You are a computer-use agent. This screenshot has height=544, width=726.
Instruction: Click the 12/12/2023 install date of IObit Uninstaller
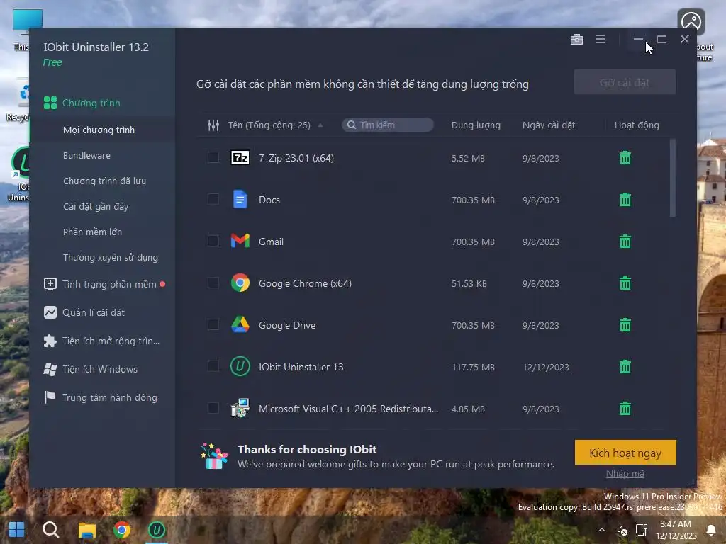tap(546, 368)
